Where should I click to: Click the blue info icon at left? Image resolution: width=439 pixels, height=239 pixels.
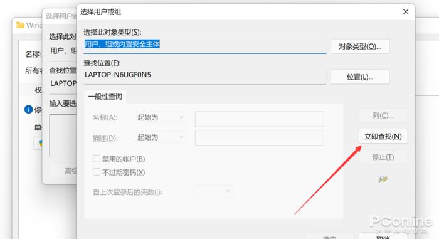[29, 109]
